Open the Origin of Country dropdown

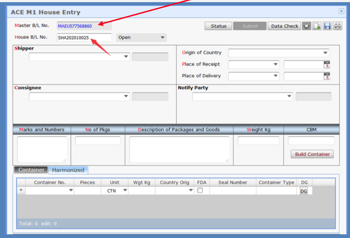click(325, 53)
